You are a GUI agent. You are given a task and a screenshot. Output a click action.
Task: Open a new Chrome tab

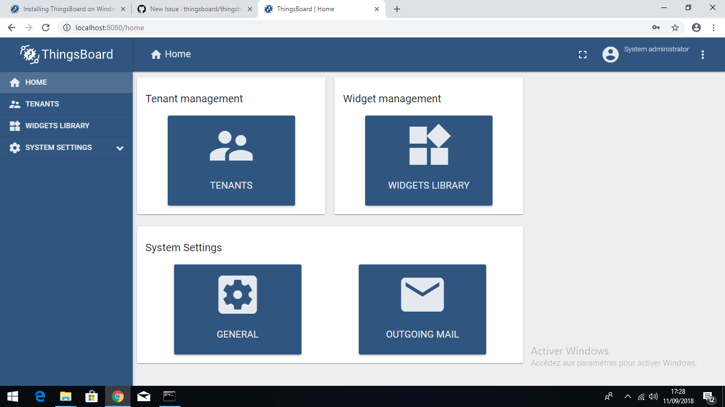click(x=397, y=9)
